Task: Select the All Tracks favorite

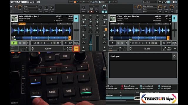Action: pyautogui.click(x=110, y=86)
